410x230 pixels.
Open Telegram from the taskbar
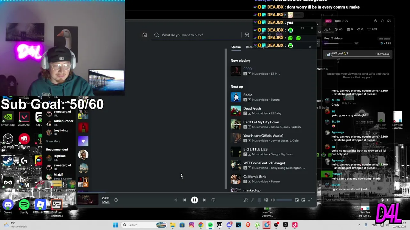point(267,225)
